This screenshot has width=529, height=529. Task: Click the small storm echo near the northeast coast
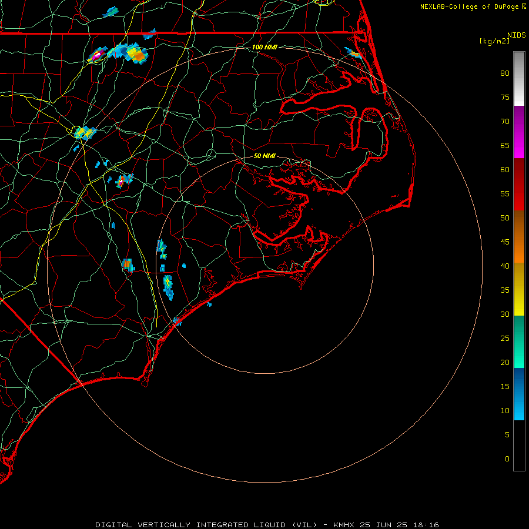coord(353,53)
